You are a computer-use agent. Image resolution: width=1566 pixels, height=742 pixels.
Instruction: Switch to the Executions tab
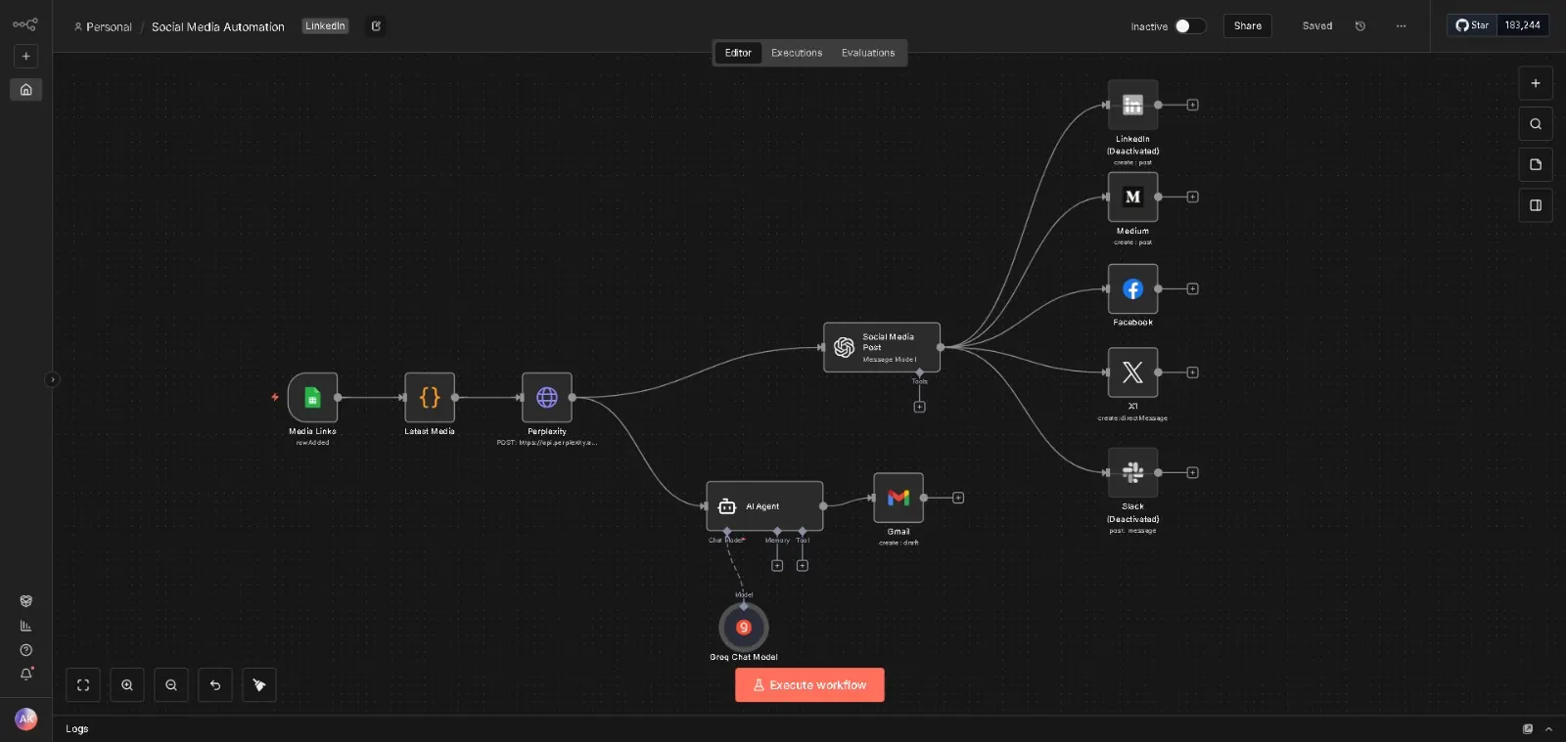coord(797,53)
